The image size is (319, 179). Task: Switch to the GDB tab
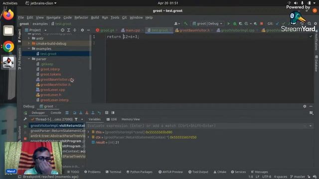112,119
